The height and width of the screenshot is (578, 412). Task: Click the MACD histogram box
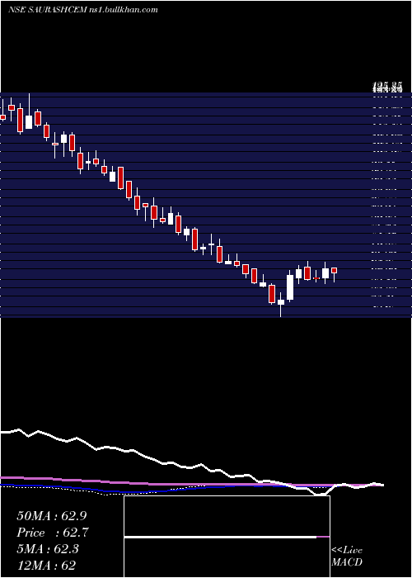227,537
